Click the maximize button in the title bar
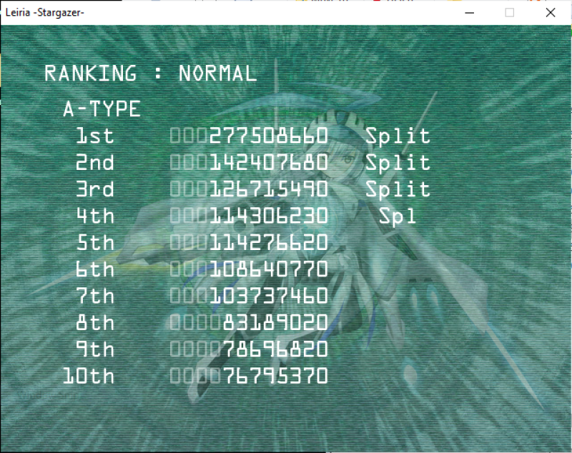 (x=510, y=13)
